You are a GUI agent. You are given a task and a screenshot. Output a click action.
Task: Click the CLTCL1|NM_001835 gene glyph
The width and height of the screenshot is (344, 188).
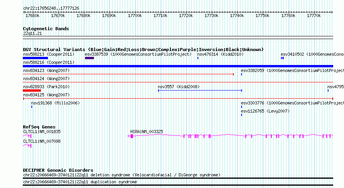pos(27,136)
